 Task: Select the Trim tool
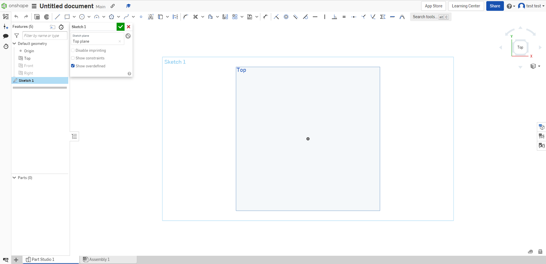click(195, 17)
